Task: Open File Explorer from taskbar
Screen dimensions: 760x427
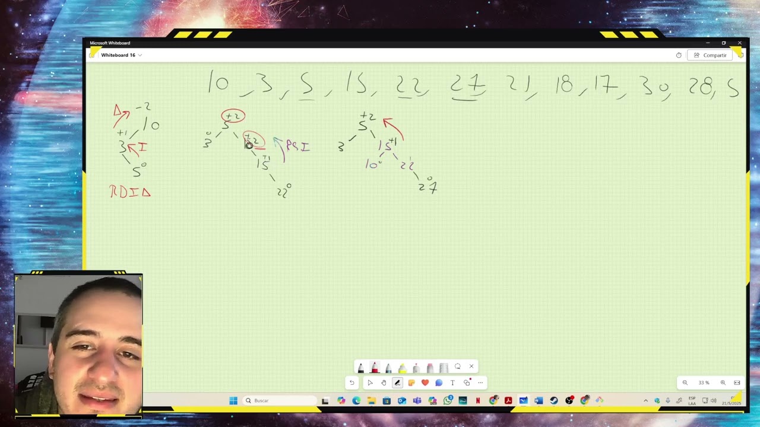Action: point(372,401)
